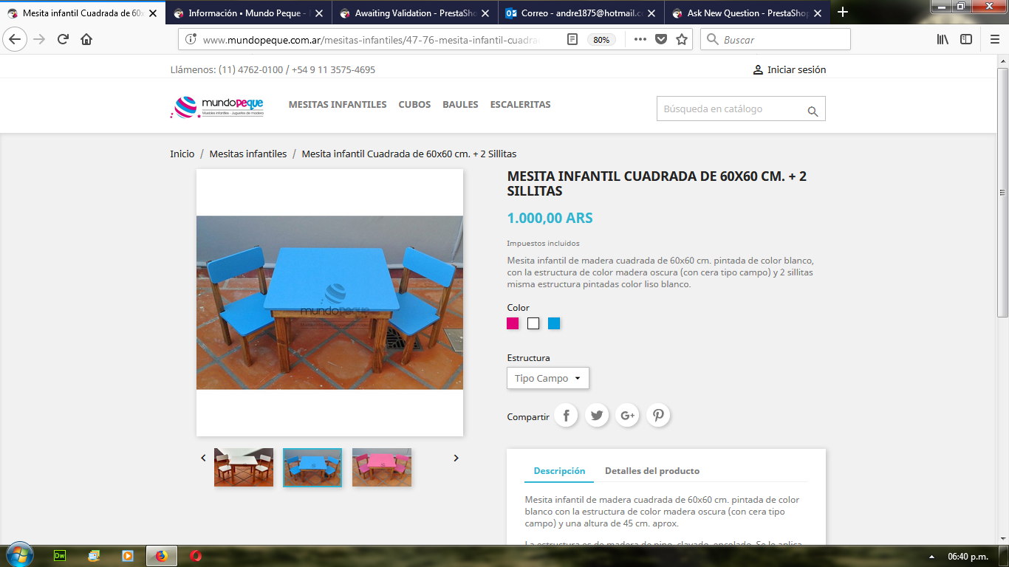Click the catalog search magnifier icon

pyautogui.click(x=813, y=111)
